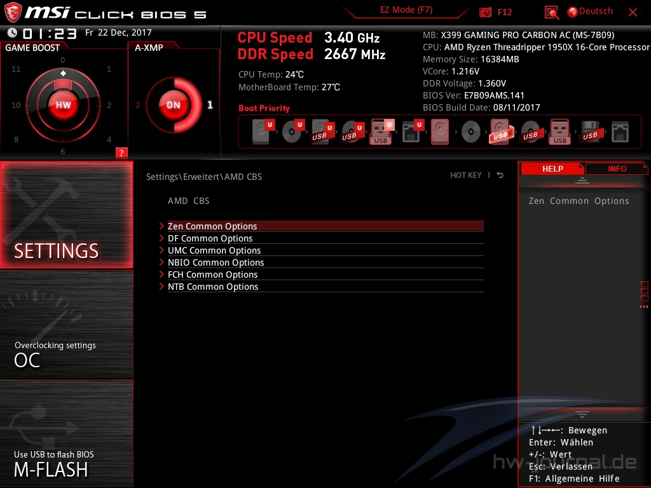Toggle the Game Boost HW knob button
This screenshot has width=651, height=488.
coord(64,105)
